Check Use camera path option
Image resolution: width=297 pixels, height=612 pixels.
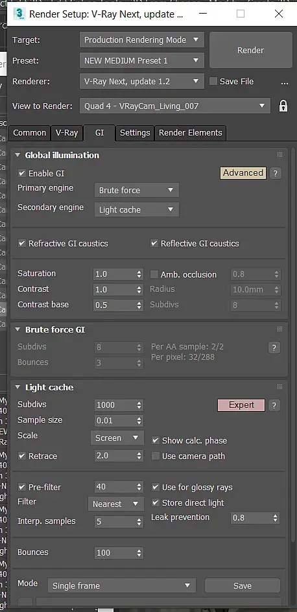(156, 456)
